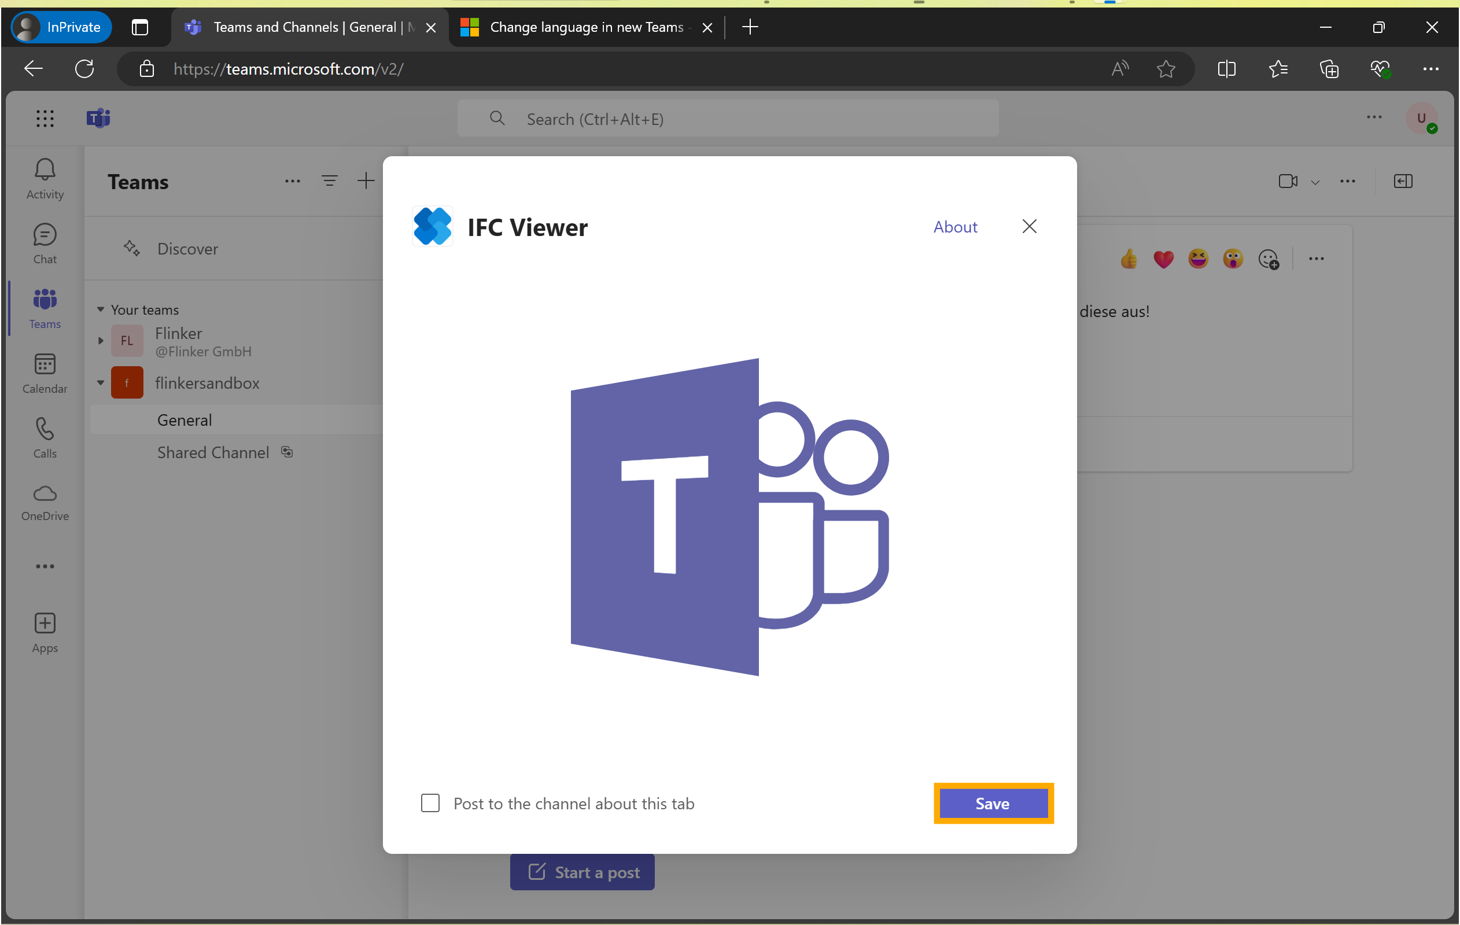
Task: Click the Teams search box
Action: 728,119
